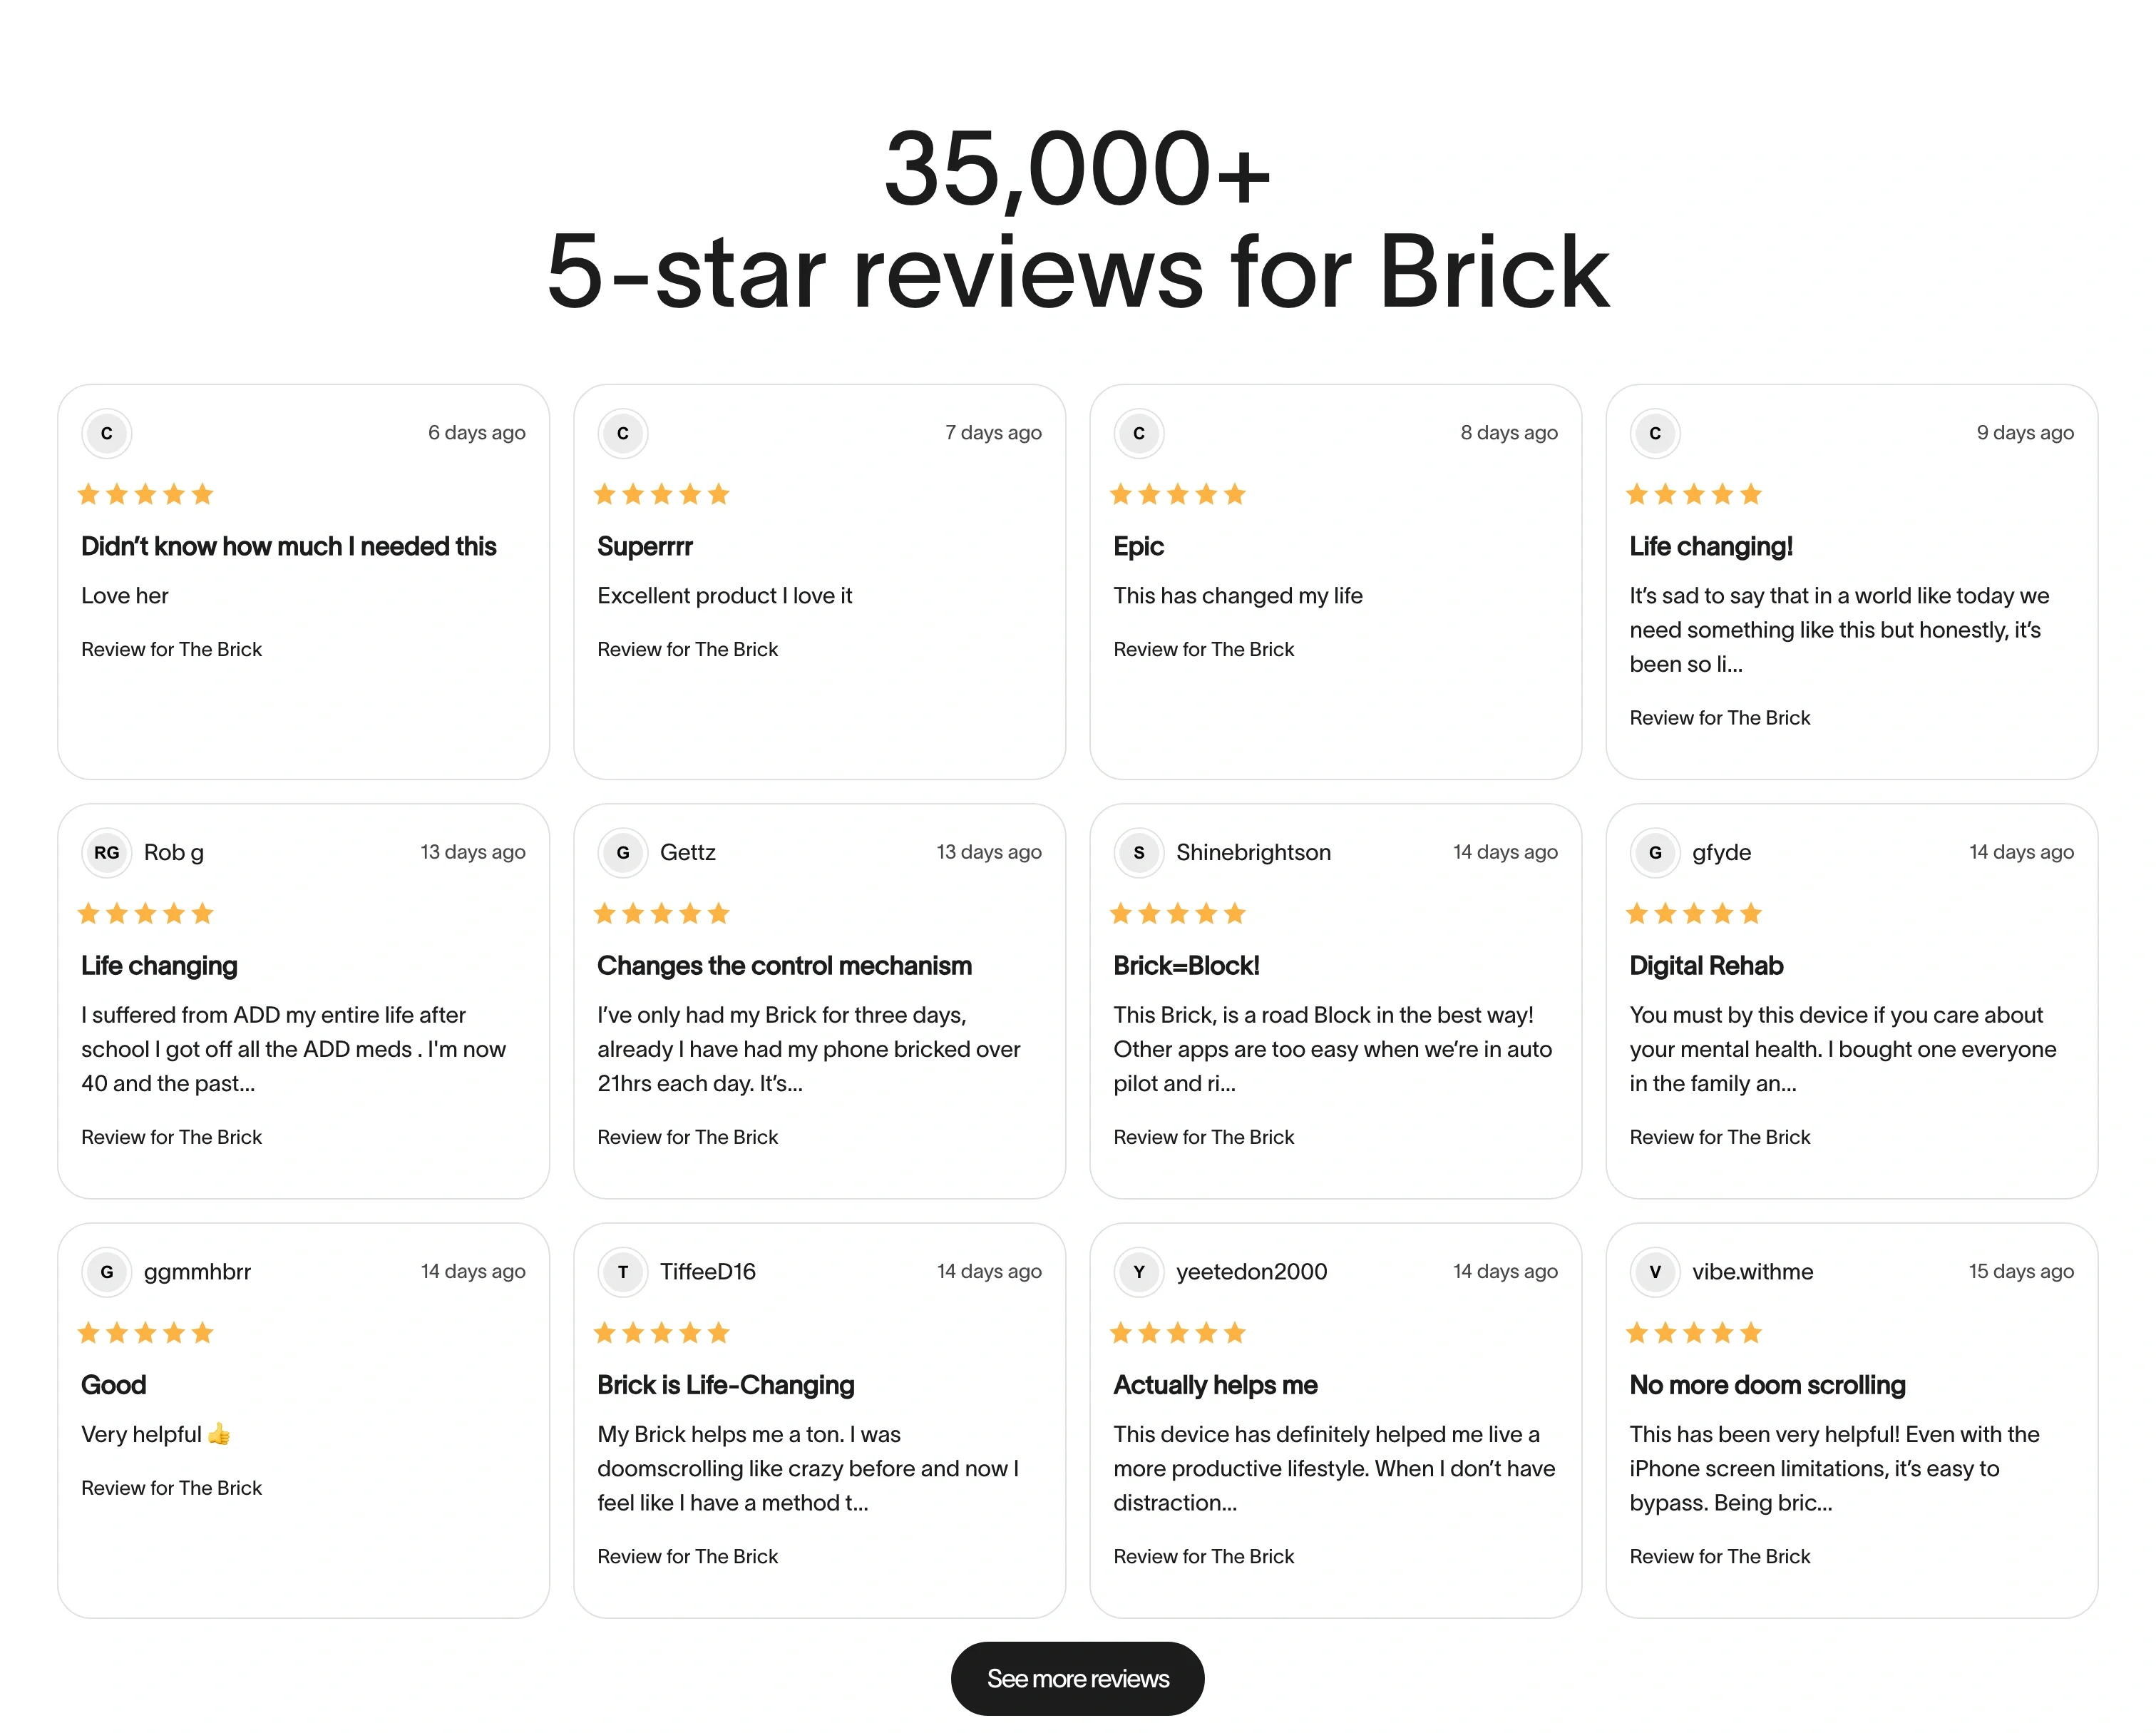Open yeetedon2000's avatar icon
This screenshot has height=1733, width=2156.
tap(1138, 1272)
